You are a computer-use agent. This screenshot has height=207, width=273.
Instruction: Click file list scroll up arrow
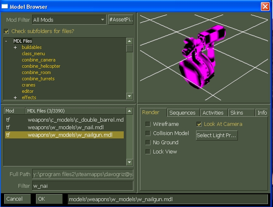[x=129, y=111]
